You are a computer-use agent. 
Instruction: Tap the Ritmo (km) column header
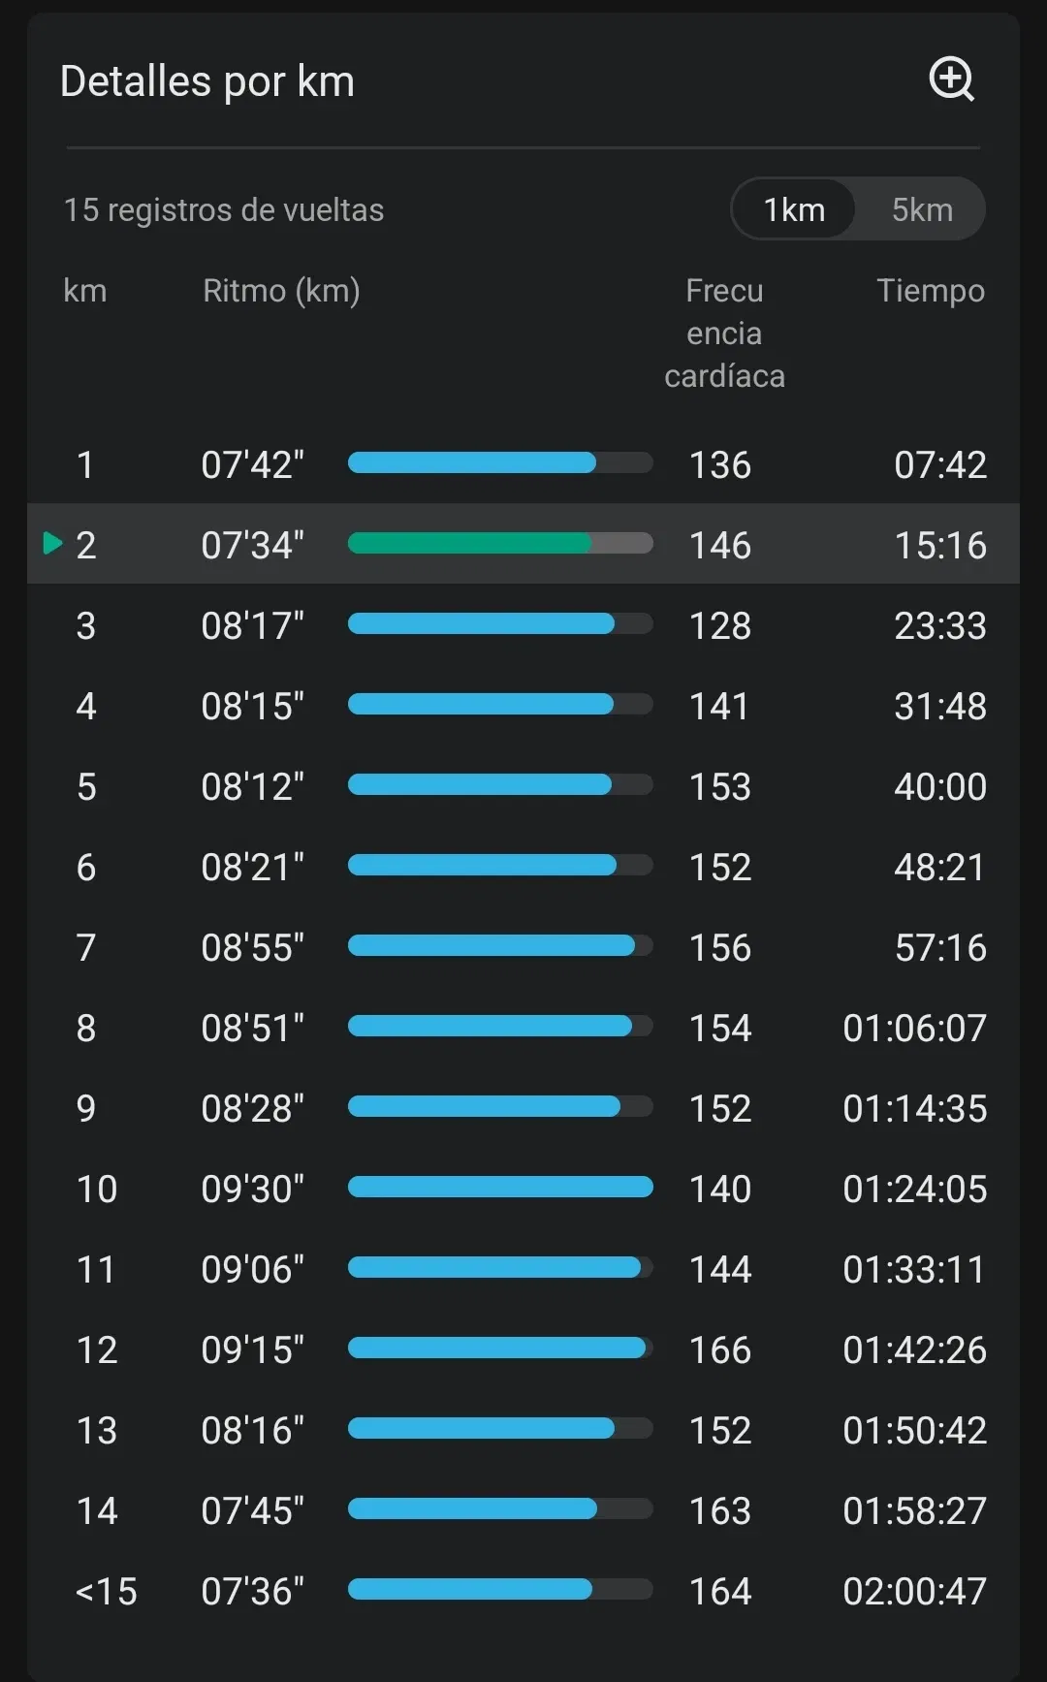coord(281,291)
